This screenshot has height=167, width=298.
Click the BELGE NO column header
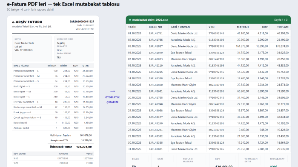coord(155,27)
